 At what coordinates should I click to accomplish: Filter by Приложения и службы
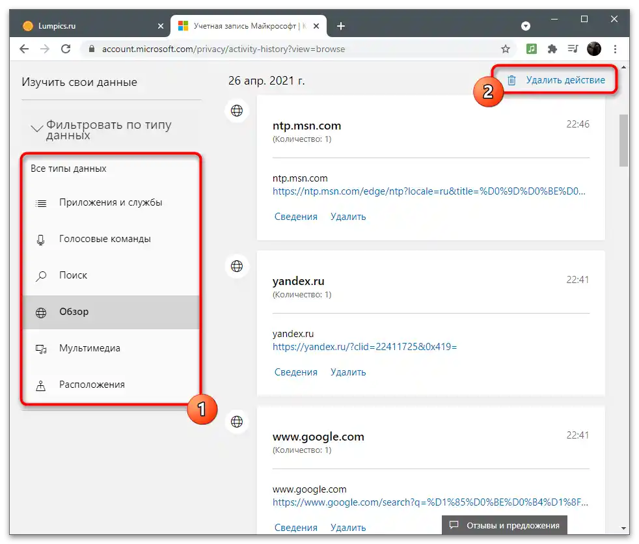pos(111,202)
